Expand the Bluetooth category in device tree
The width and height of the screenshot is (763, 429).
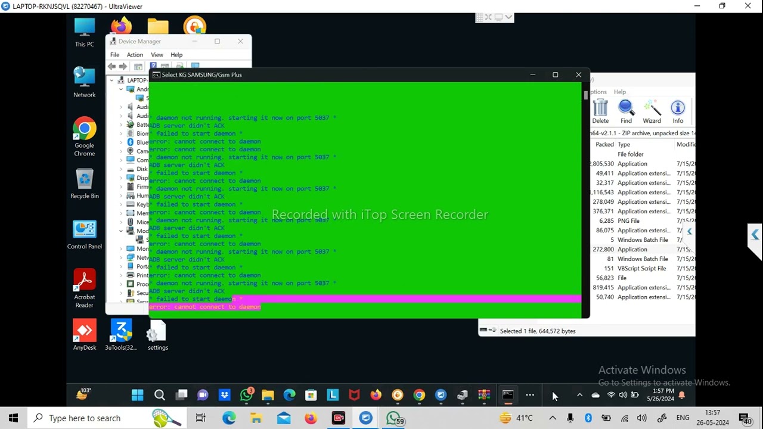coord(121,142)
